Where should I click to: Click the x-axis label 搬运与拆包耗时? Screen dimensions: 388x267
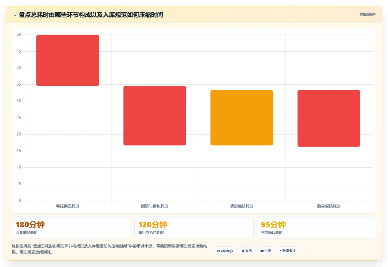click(155, 206)
